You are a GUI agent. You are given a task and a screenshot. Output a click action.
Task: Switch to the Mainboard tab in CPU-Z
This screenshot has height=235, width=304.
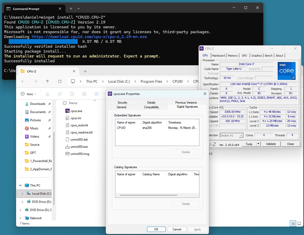click(x=218, y=56)
